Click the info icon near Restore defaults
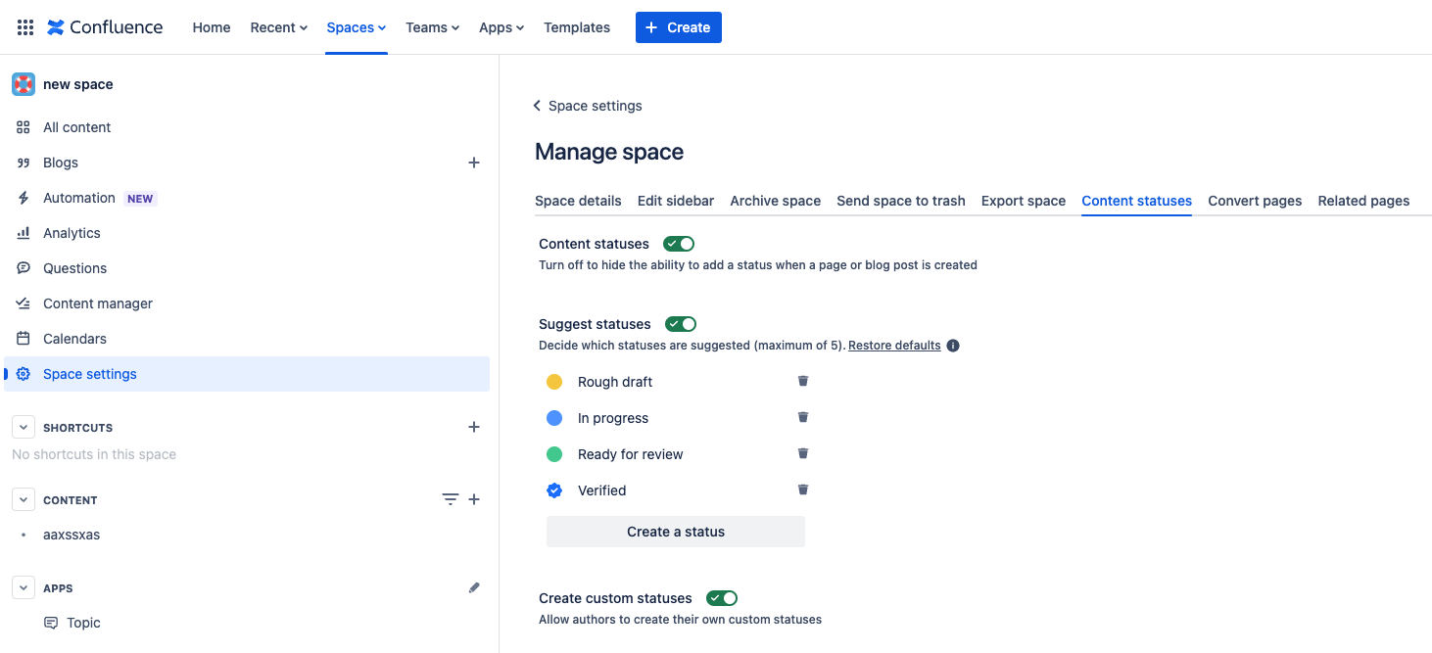Image resolution: width=1432 pixels, height=653 pixels. [x=953, y=346]
